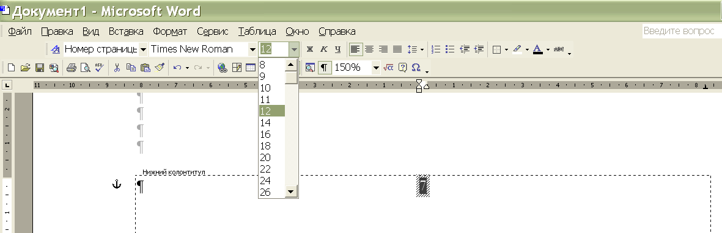This screenshot has width=722, height=233.
Task: Cut selection with scissors icon
Action: coord(117,68)
